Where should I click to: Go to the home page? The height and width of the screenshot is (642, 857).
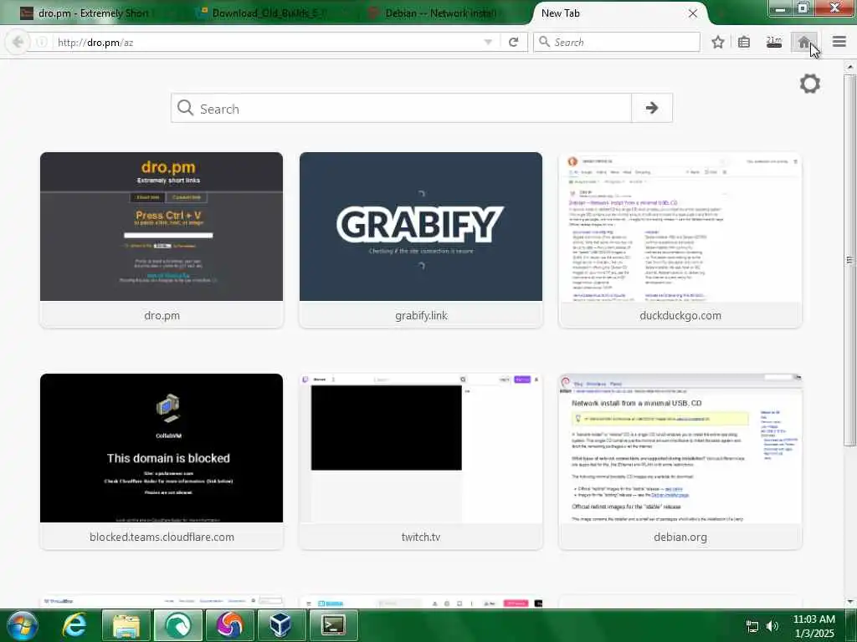[804, 42]
